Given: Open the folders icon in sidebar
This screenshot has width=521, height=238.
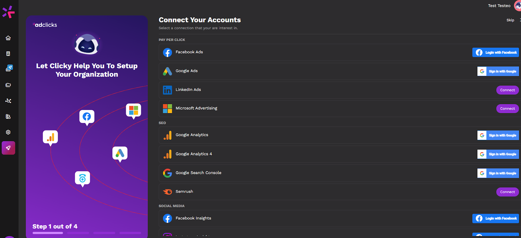Looking at the screenshot, I should tap(8, 85).
